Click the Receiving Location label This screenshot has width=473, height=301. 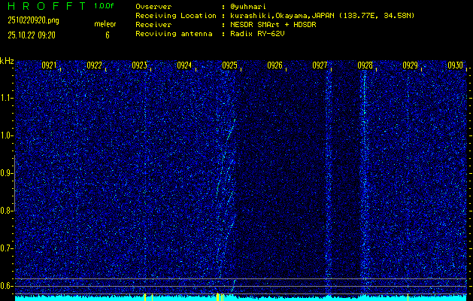(x=176, y=16)
